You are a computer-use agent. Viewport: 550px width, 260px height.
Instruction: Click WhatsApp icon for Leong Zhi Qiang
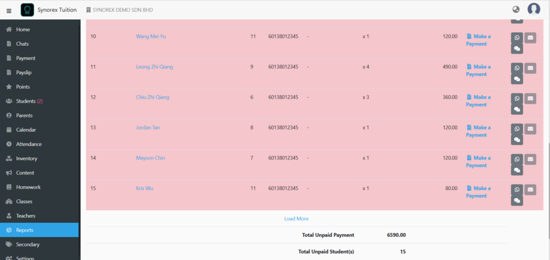click(517, 68)
